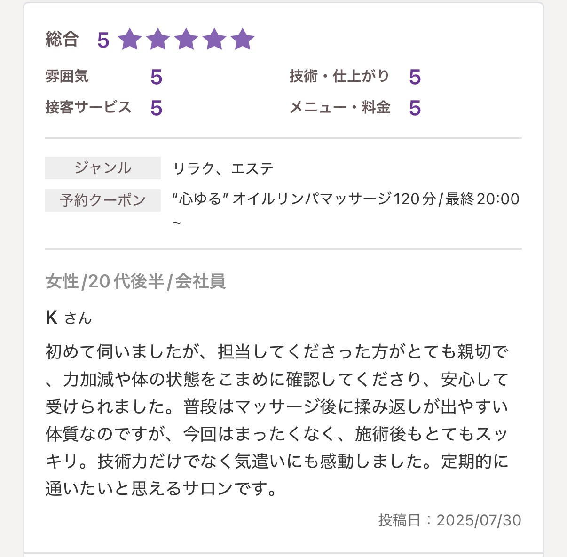Click the score next to 技術・仕上がり
The image size is (567, 557).
click(x=414, y=77)
